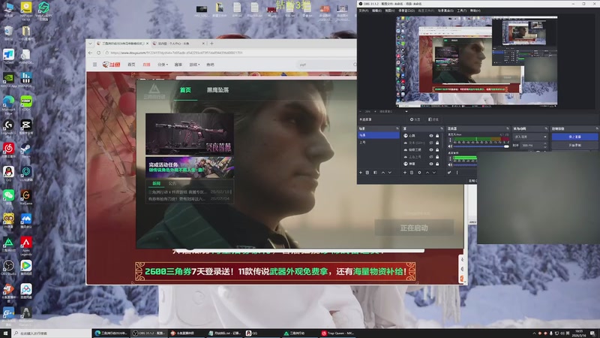Open first mixer channel options dots
The height and width of the screenshot is (338, 600).
(x=451, y=140)
